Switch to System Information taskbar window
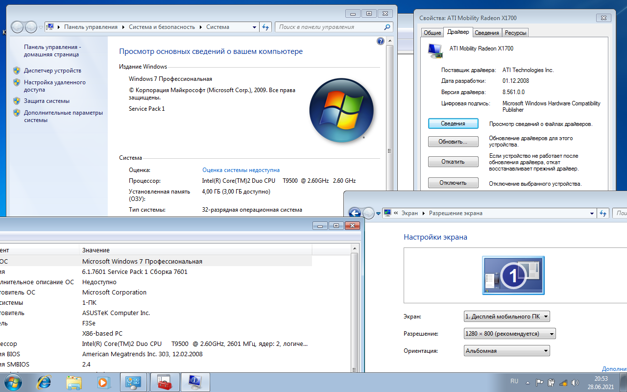627x392 pixels. [195, 382]
